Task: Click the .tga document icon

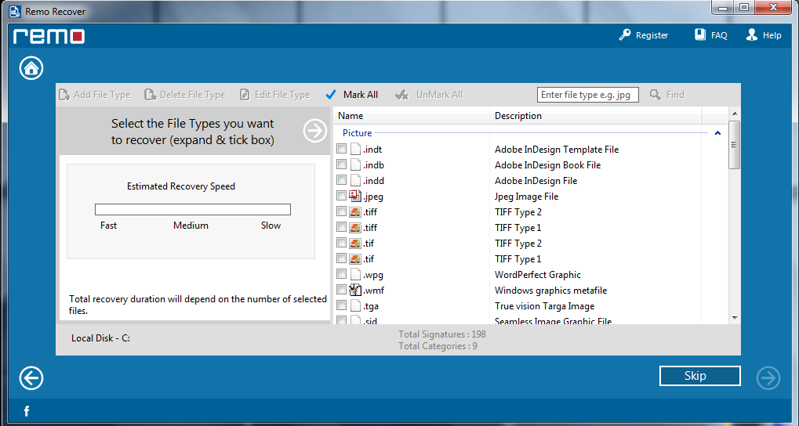Action: coord(355,306)
